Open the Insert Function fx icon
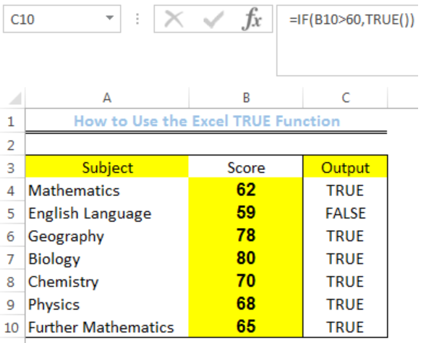The height and width of the screenshot is (343, 421). pyautogui.click(x=251, y=19)
